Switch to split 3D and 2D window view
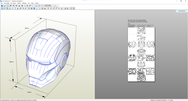188x101 pixels. pos(39,6)
